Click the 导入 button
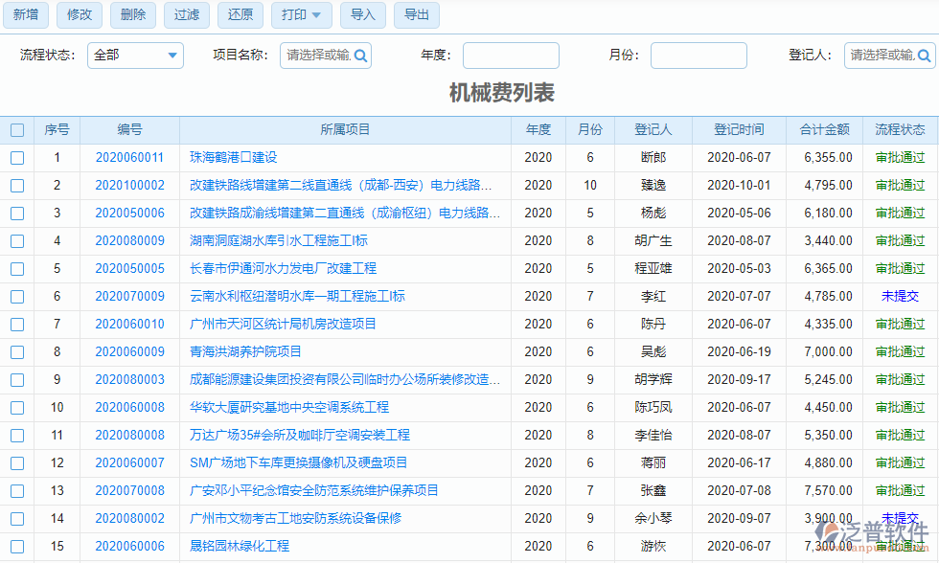The image size is (939, 563). pos(363,15)
